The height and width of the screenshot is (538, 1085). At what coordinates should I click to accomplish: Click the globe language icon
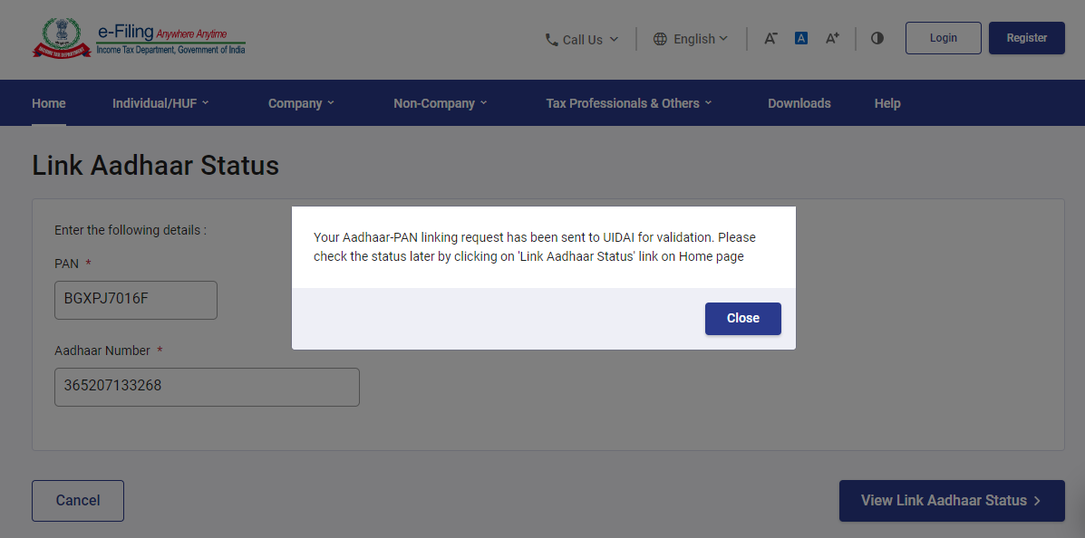660,39
